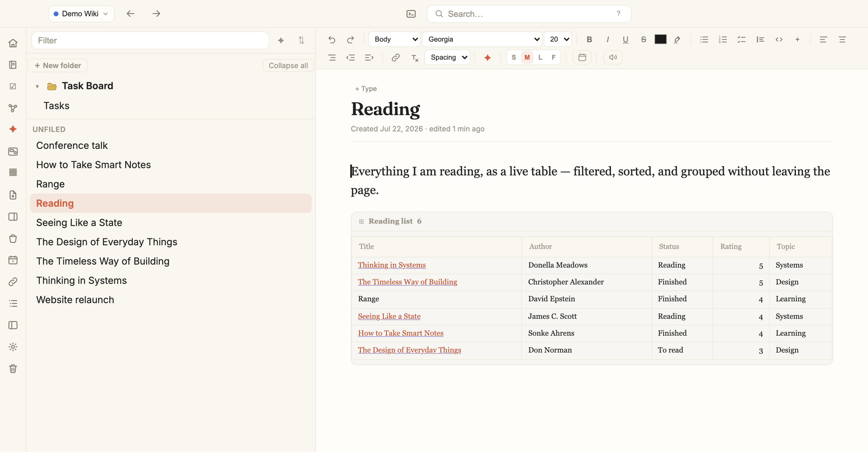Screen dimensions: 868x452
Task: Toggle bold formatting
Action: click(589, 39)
